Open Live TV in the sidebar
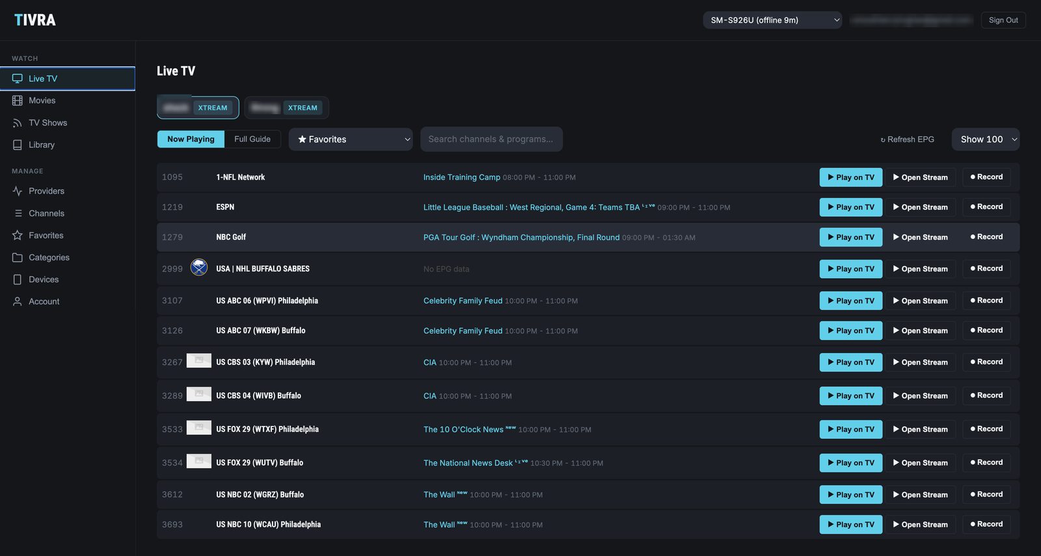Image resolution: width=1041 pixels, height=556 pixels. click(68, 78)
